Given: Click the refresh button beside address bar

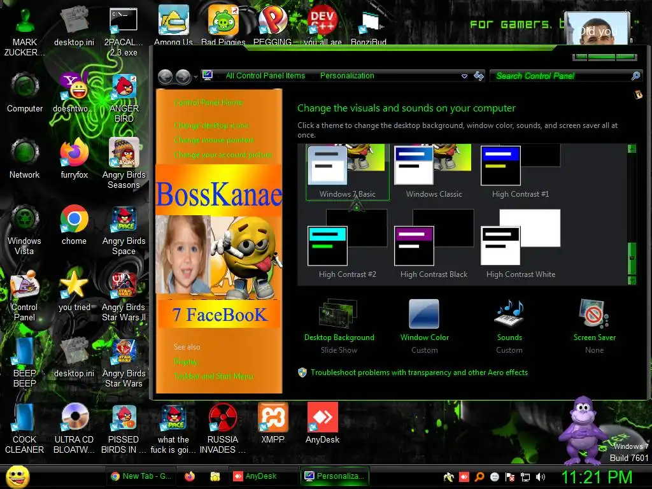Looking at the screenshot, I should pyautogui.click(x=479, y=76).
